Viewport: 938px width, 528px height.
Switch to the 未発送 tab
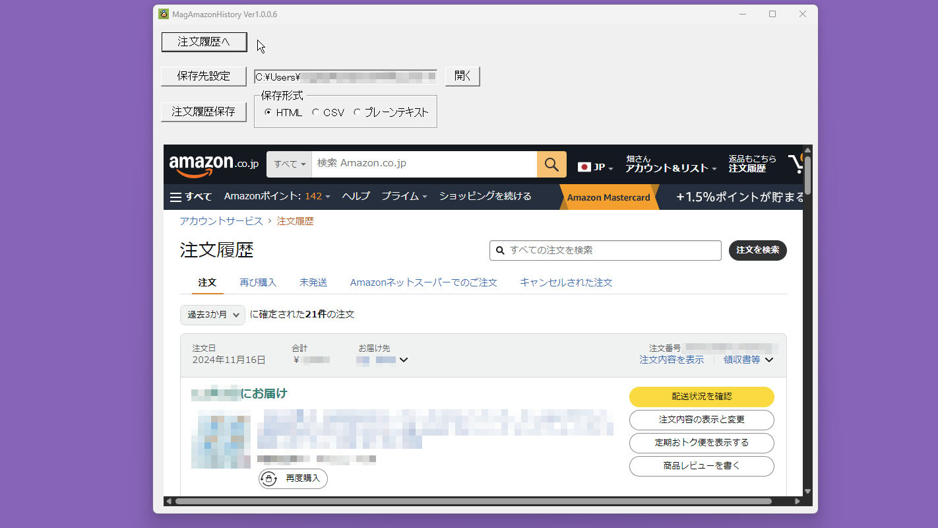[313, 282]
